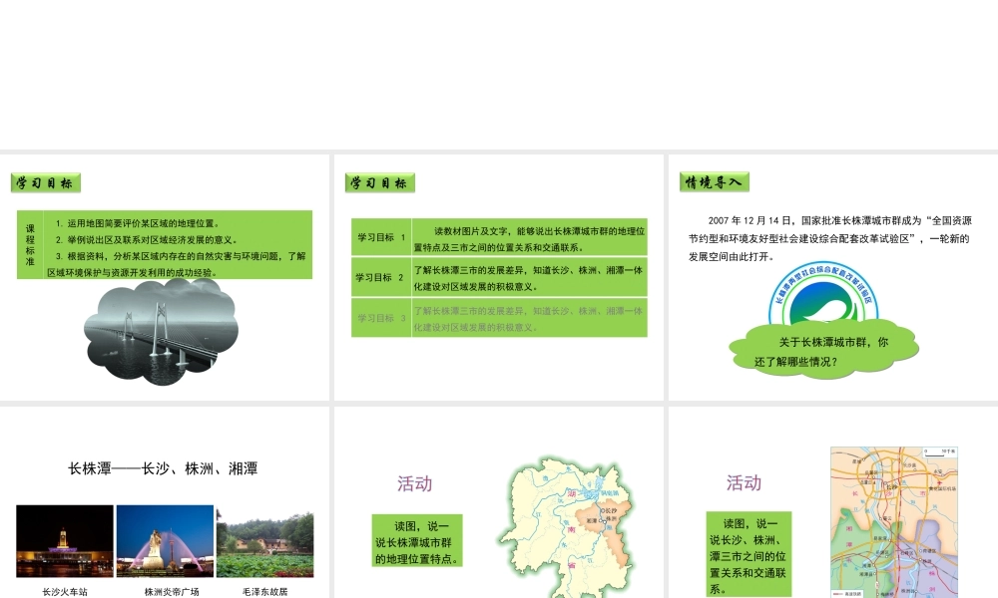This screenshot has width=998, height=598.
Task: Select the 学习目标 2 table row
Action: pos(499,276)
